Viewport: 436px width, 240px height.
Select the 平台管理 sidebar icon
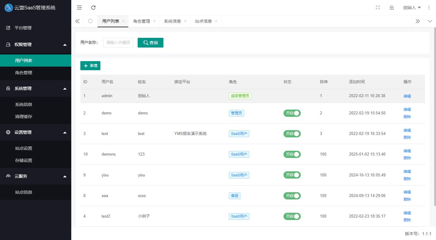(8, 28)
